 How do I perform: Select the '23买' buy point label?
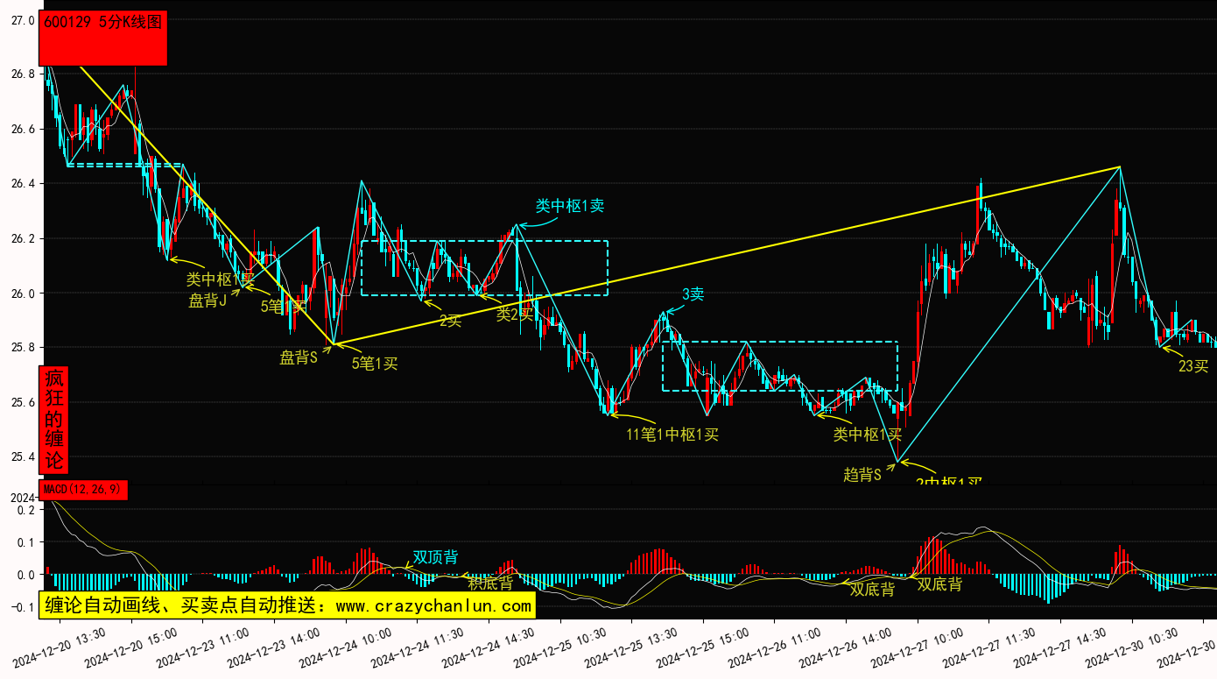[x=1193, y=366]
